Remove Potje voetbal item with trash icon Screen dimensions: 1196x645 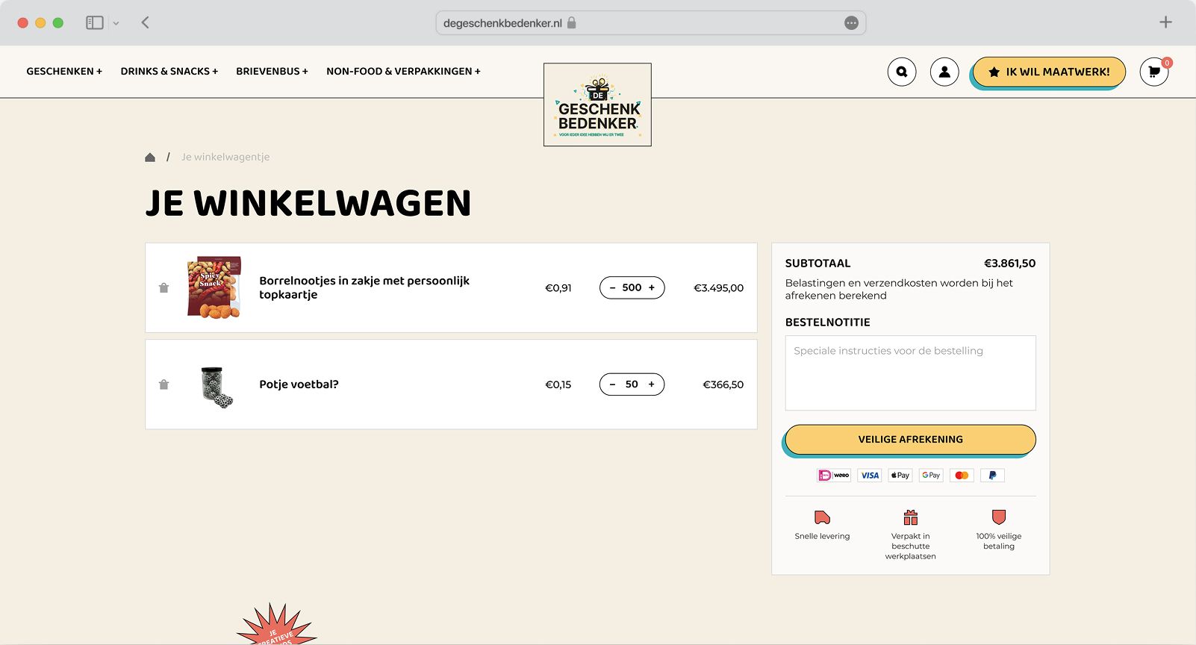coord(164,384)
